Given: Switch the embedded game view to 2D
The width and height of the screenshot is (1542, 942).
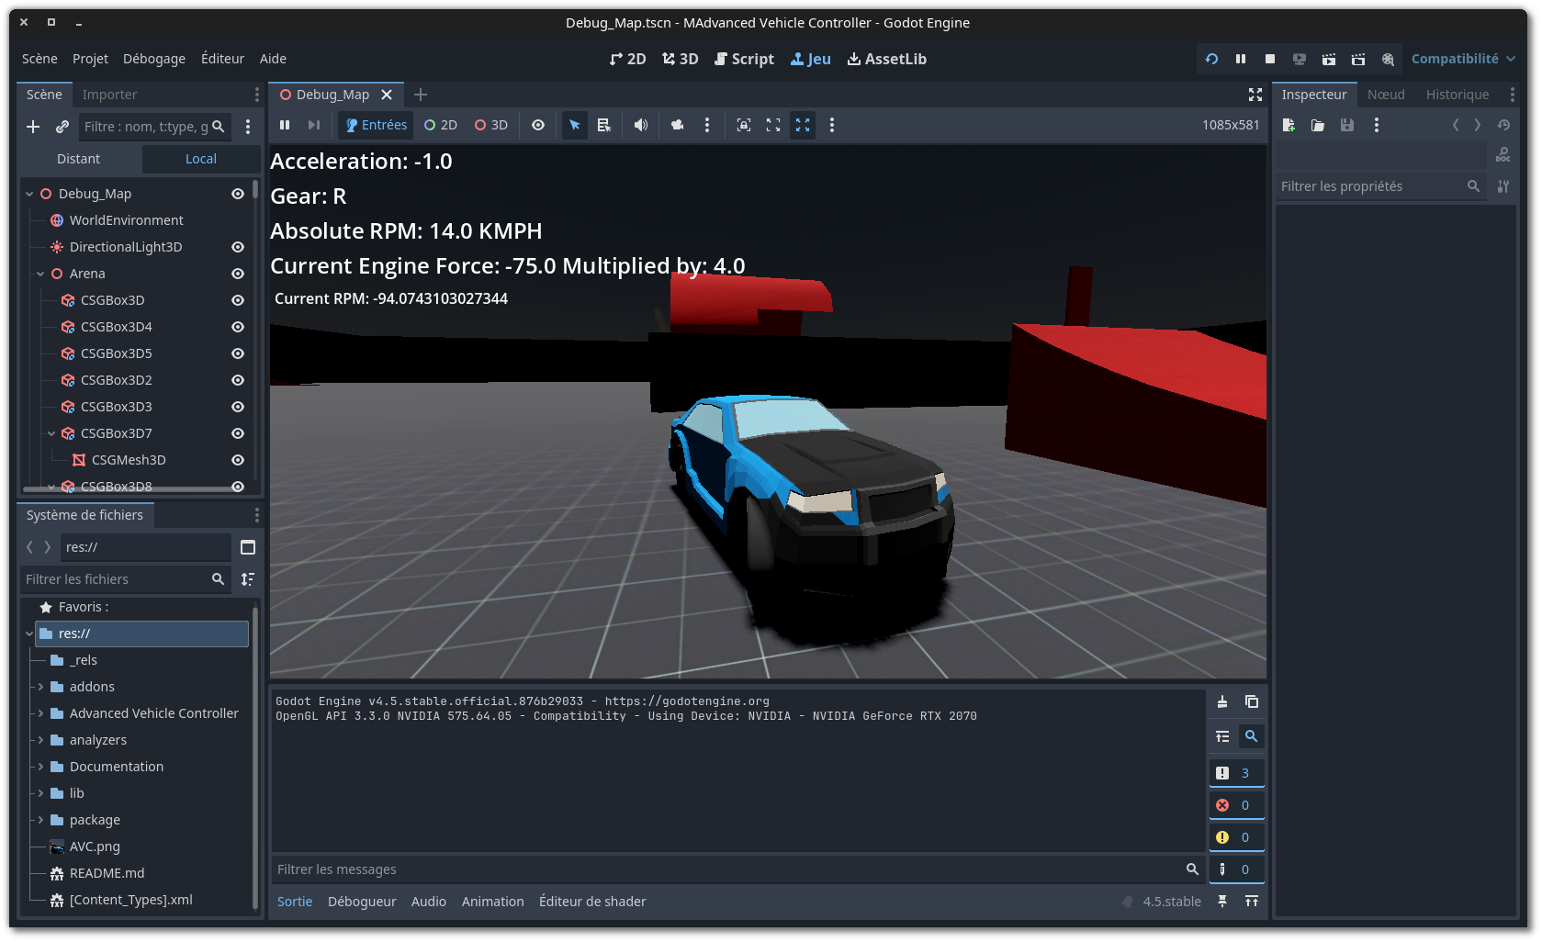Looking at the screenshot, I should point(440,125).
